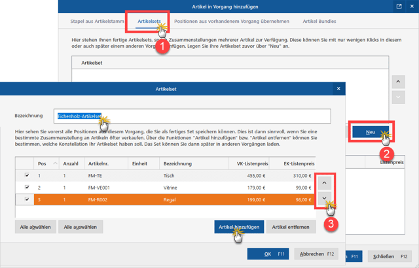The width and height of the screenshot is (419, 268).
Task: Move selected article down with arrow button
Action: (325, 199)
